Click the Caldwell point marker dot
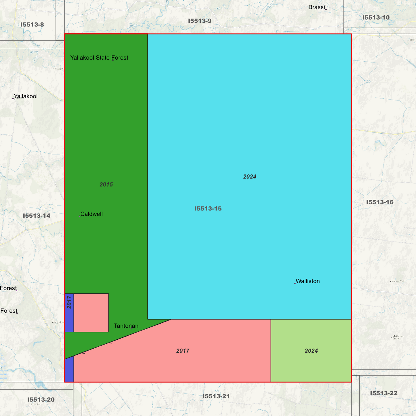This screenshot has width=416, height=416. tap(79, 216)
